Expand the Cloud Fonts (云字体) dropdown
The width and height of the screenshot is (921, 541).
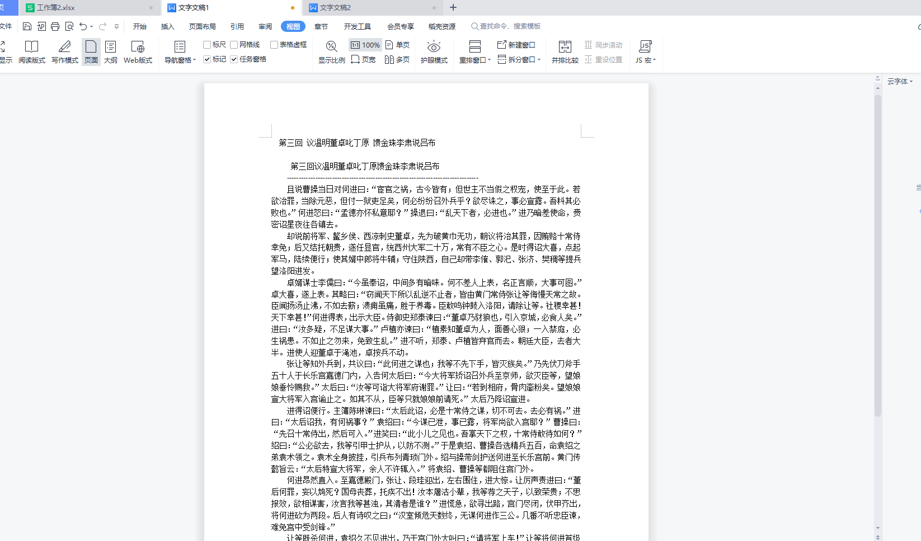click(900, 82)
